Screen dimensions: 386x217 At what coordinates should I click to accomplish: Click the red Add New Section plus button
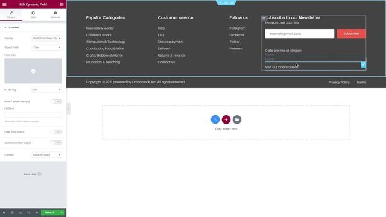[226, 119]
